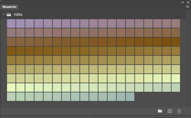Screen dimensions: 191x118
Task: Select the Hilite group label
Action: pyautogui.click(x=18, y=15)
